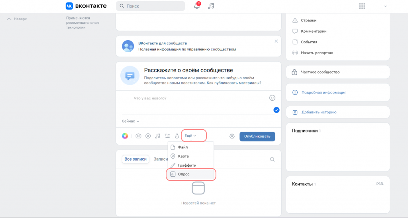Open the services grid menu icon
408x218 pixels.
362,6
